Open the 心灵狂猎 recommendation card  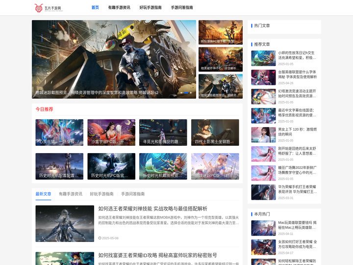point(59,132)
